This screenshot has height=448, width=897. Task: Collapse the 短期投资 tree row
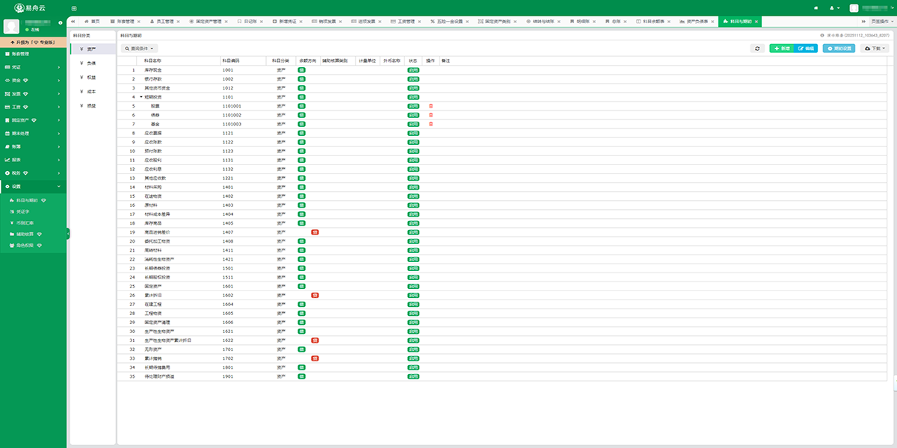click(140, 97)
